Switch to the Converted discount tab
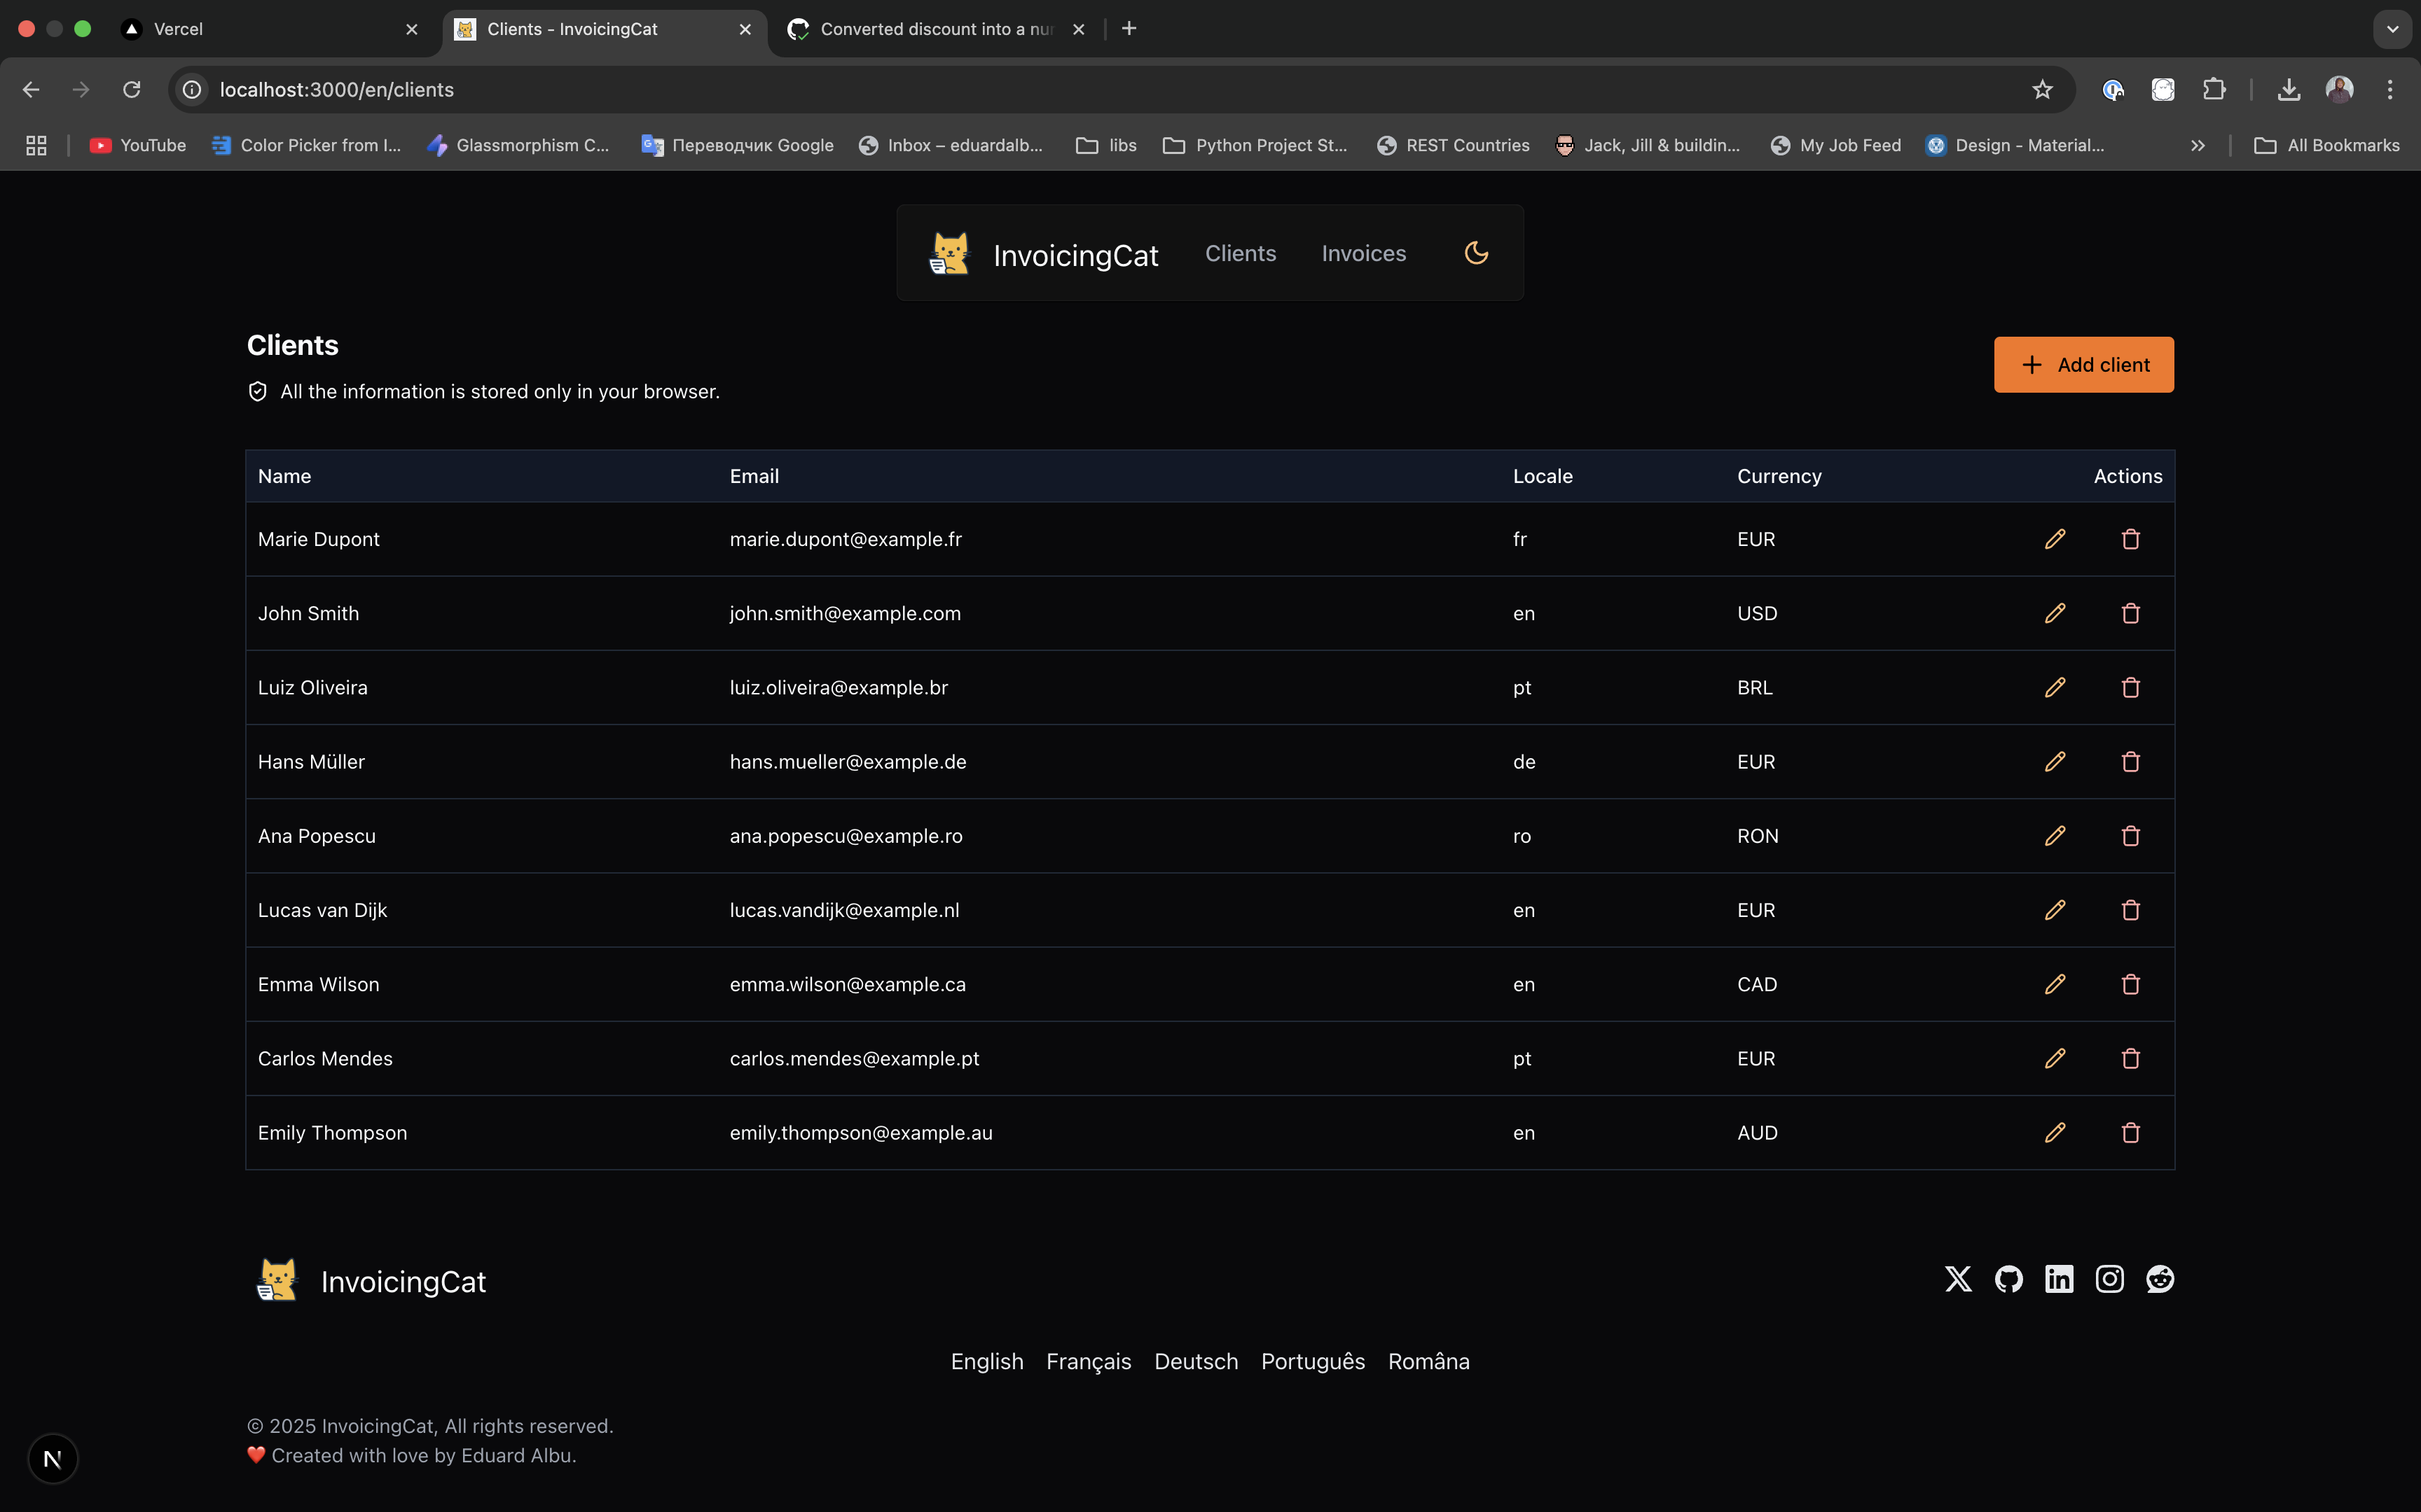The image size is (2421, 1512). tap(937, 29)
